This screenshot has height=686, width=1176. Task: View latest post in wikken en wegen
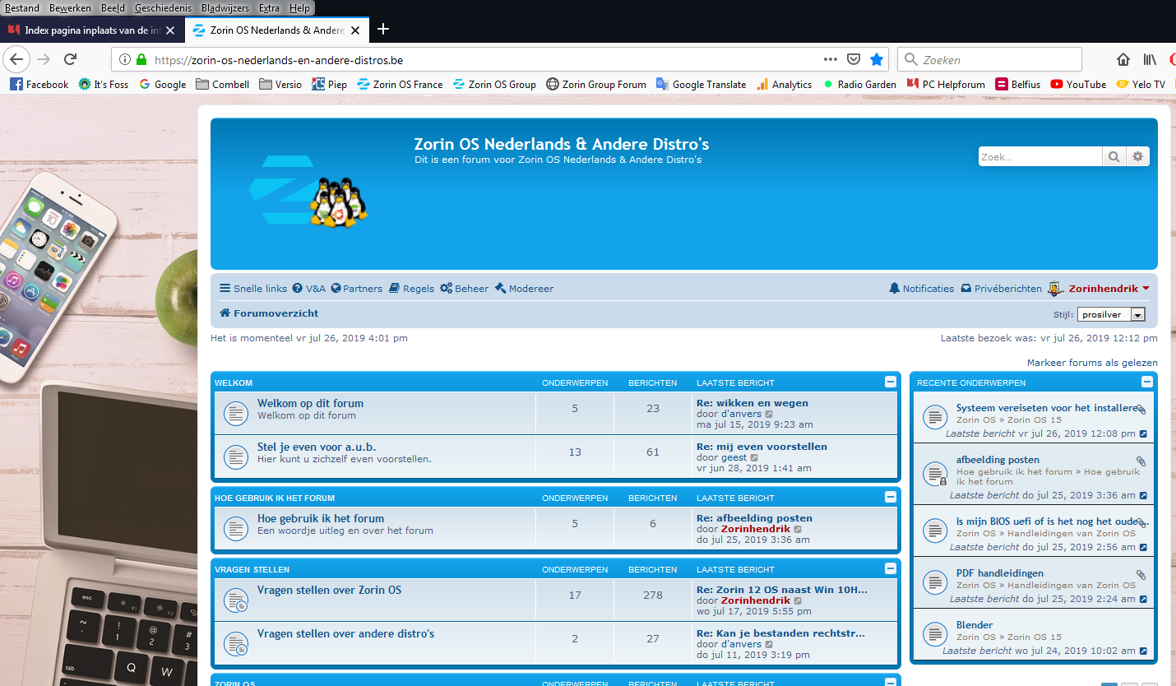(x=769, y=415)
